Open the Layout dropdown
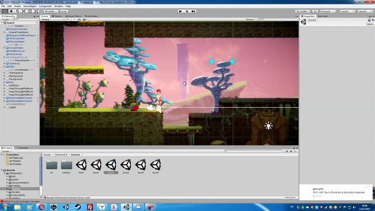This screenshot has height=211, width=375. click(x=364, y=11)
